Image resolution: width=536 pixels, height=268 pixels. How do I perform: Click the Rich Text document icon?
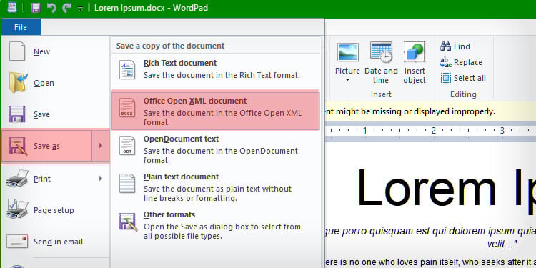[x=127, y=69]
